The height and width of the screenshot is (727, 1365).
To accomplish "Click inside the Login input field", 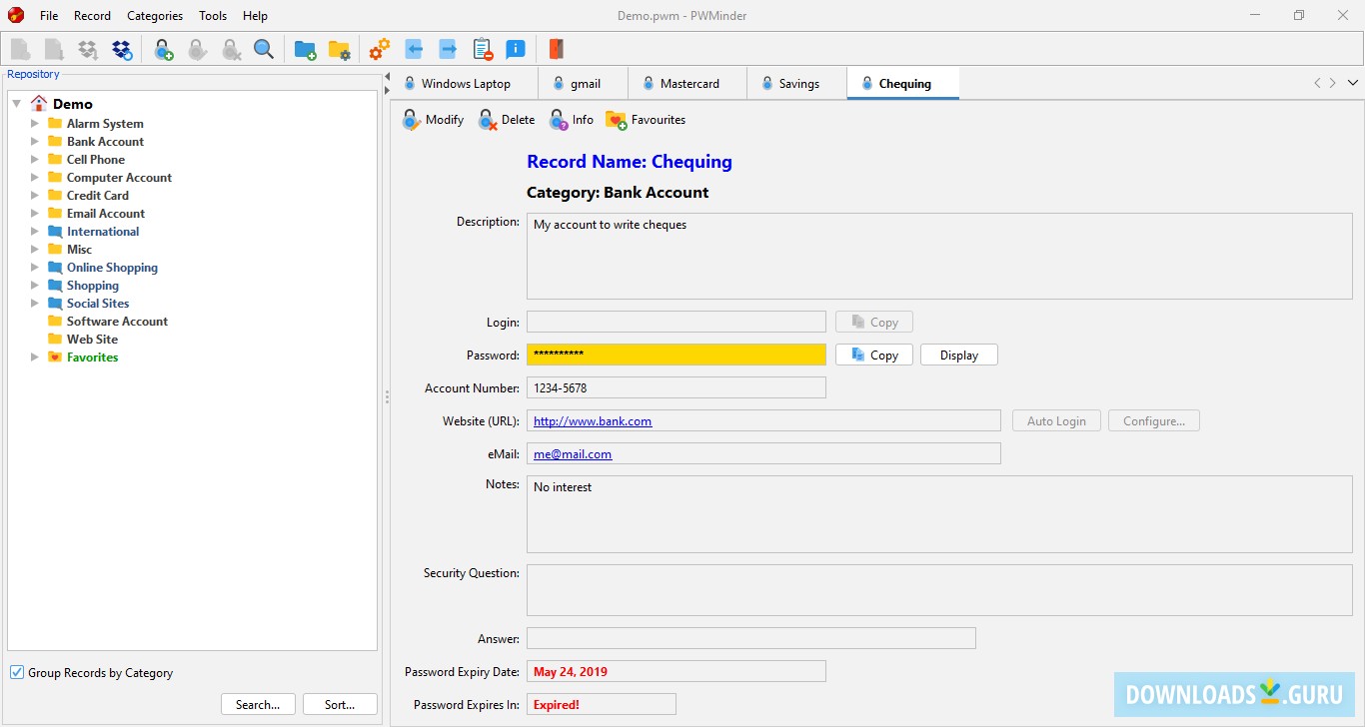I will pos(676,321).
